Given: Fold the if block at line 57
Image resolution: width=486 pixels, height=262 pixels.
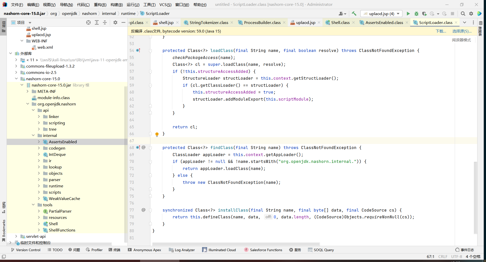Looking at the screenshot, I should coord(150,72).
